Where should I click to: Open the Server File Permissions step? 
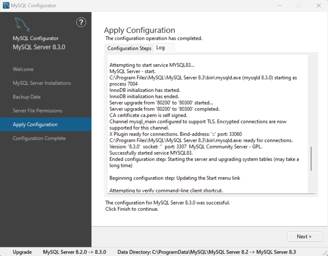[x=37, y=110]
